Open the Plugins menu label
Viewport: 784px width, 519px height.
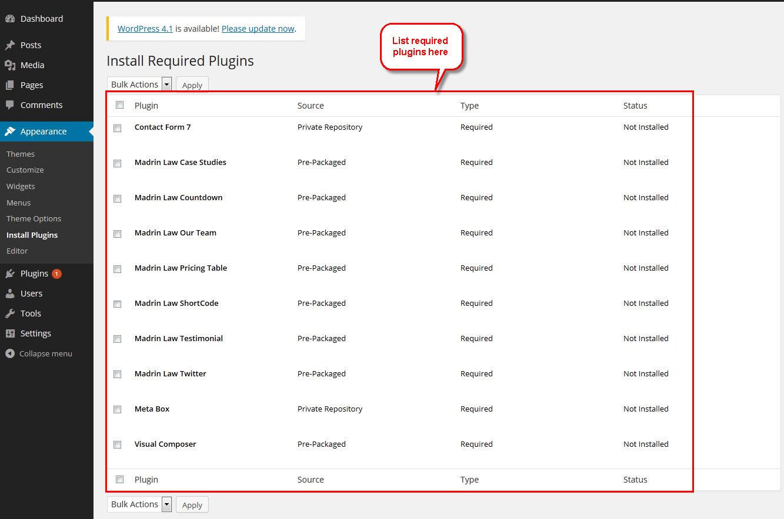(x=34, y=274)
